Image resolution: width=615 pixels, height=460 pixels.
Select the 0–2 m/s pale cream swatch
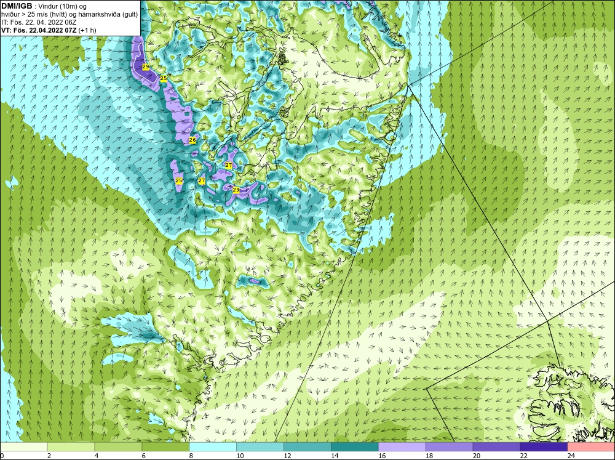tap(24, 446)
